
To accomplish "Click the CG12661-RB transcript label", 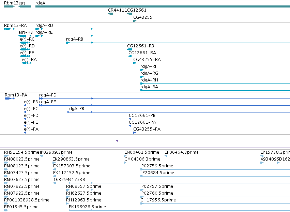I will tap(140, 46).
